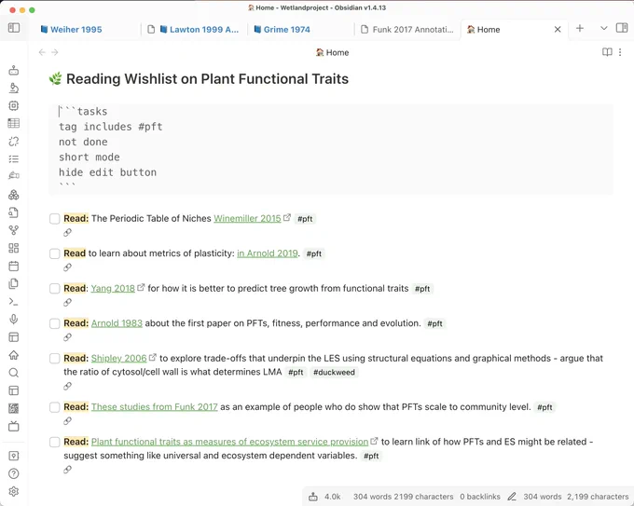Image resolution: width=634 pixels, height=506 pixels.
Task: Open Plant functional traits ecosystem service link
Action: pyautogui.click(x=229, y=442)
